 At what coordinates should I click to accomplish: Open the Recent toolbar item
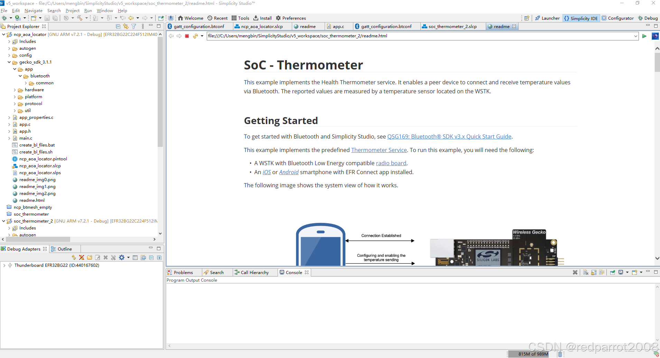pyautogui.click(x=217, y=18)
